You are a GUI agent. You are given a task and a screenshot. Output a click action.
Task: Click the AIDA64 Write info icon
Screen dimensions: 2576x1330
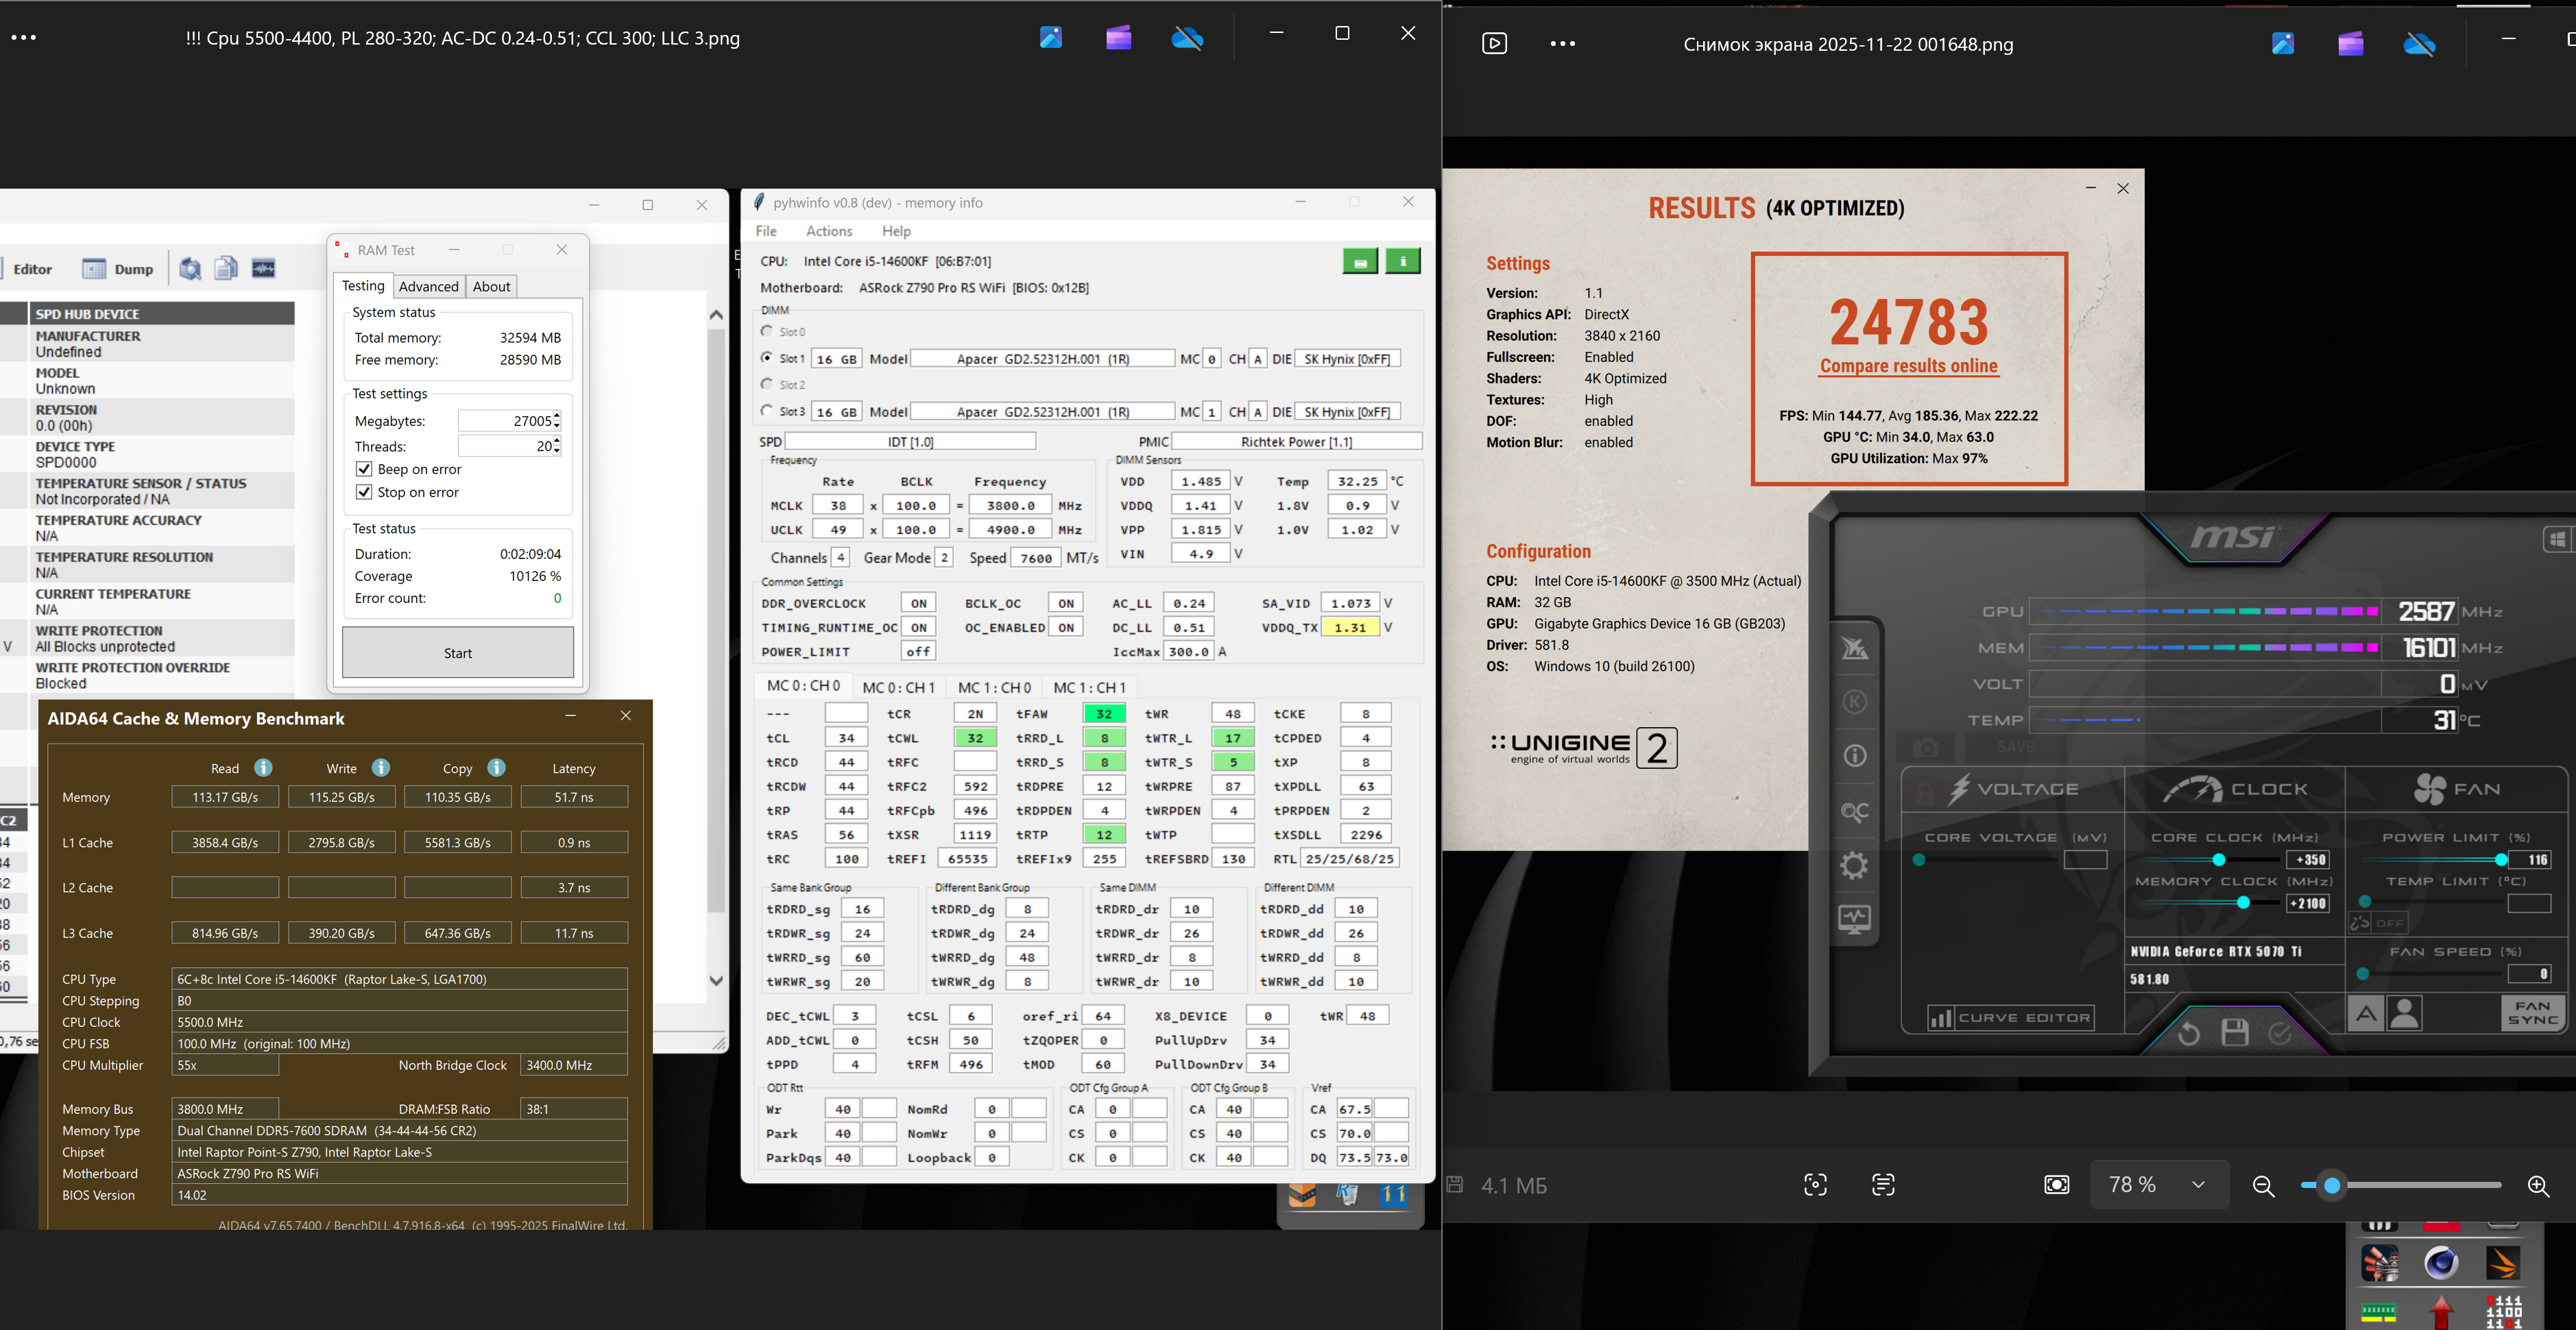point(381,768)
